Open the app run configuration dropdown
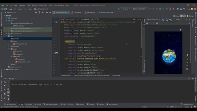The width and height of the screenshot is (197, 111). coord(126,9)
